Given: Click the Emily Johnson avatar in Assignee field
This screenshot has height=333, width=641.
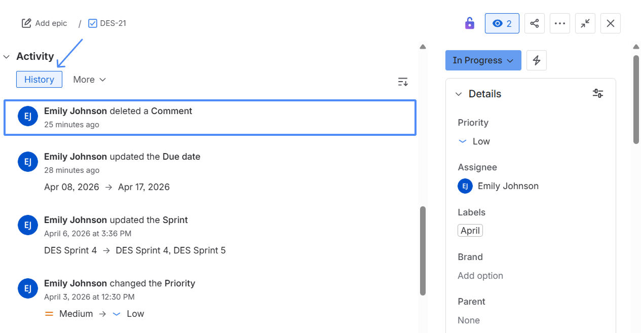Looking at the screenshot, I should [465, 186].
